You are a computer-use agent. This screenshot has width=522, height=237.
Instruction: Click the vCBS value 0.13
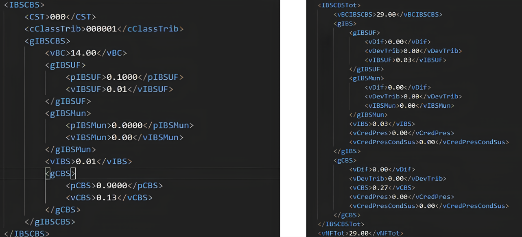click(x=104, y=198)
